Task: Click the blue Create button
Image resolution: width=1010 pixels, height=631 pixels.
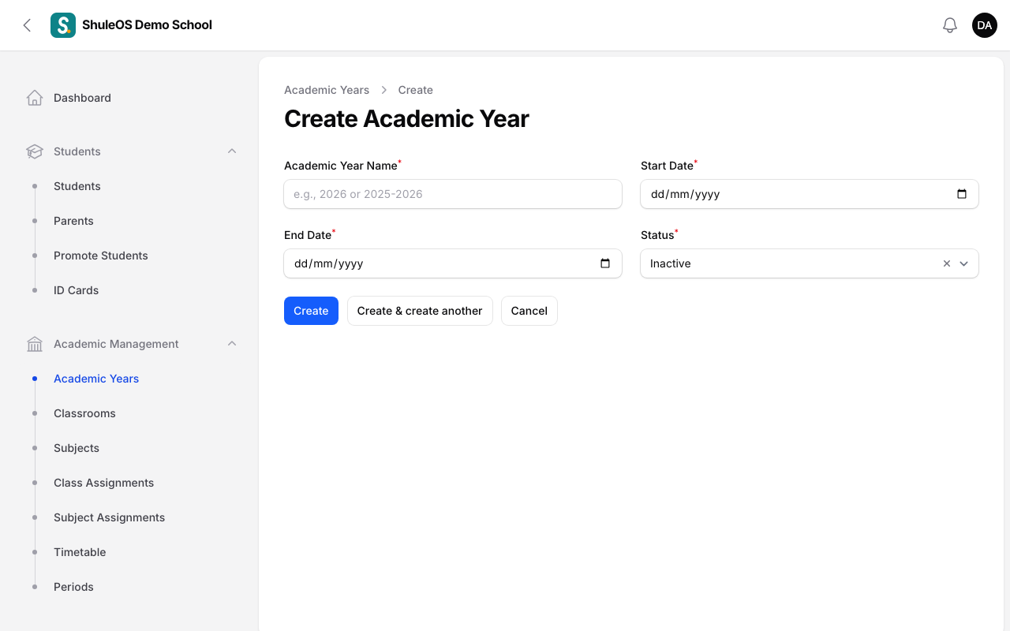Action: click(311, 311)
